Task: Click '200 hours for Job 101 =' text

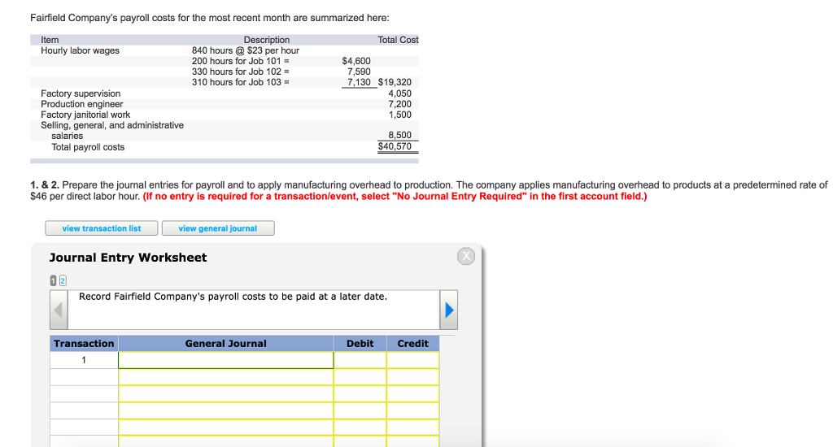Action: click(x=241, y=61)
